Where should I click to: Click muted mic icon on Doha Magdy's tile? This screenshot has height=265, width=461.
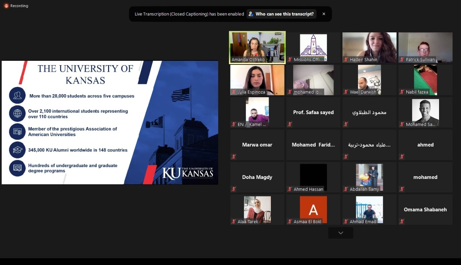pos(234,189)
